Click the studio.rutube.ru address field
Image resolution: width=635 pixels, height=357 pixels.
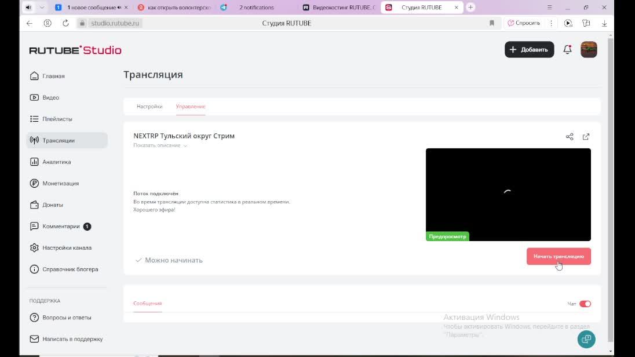(x=115, y=23)
